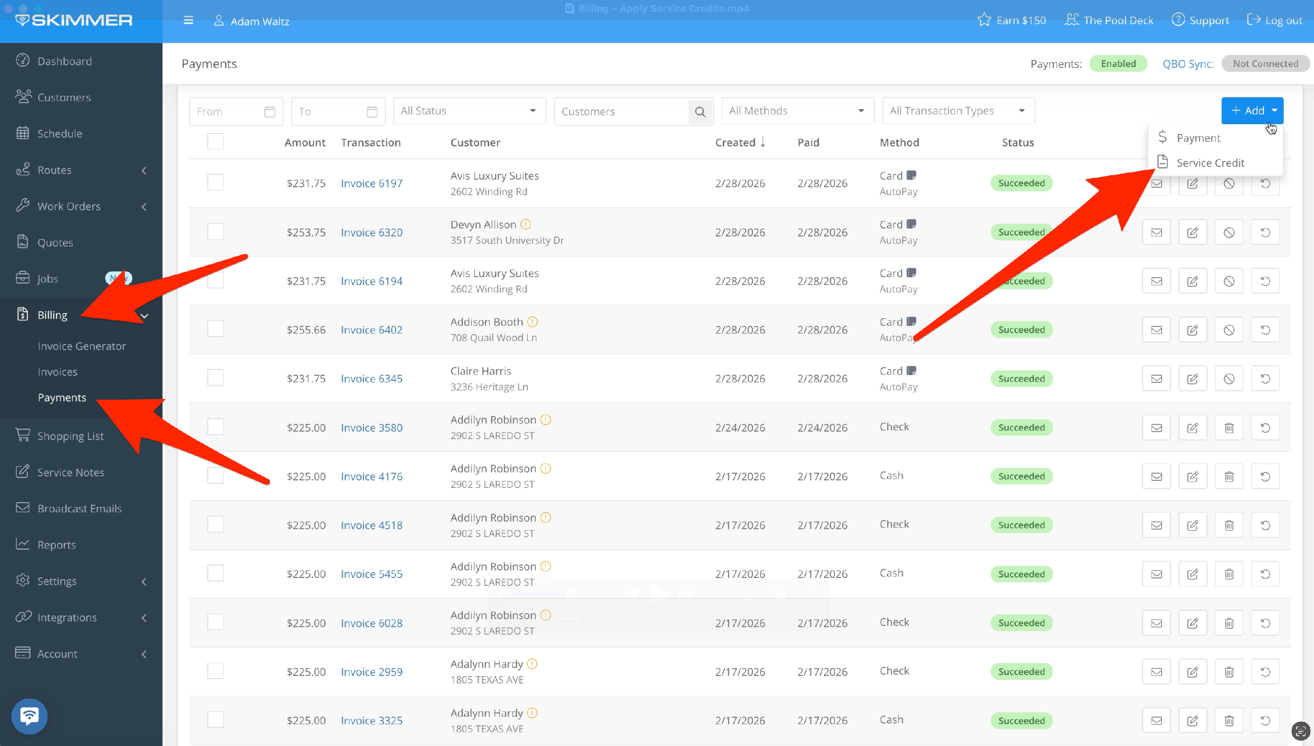Image resolution: width=1314 pixels, height=746 pixels.
Task: Click the refund icon for Invoice 6345
Action: click(1265, 379)
